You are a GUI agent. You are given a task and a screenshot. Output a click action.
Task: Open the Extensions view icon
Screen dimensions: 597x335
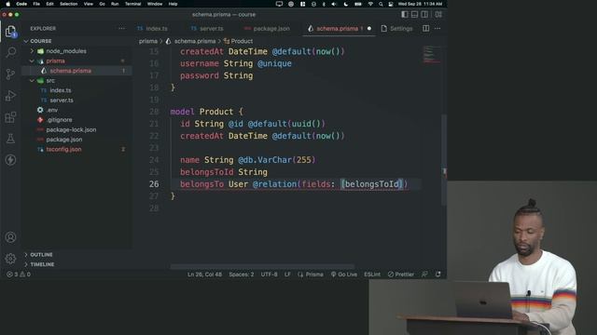pos(10,117)
